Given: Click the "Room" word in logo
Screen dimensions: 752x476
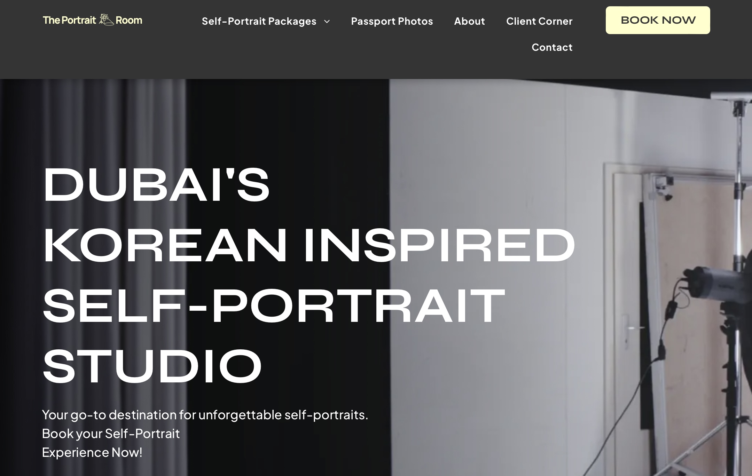Looking at the screenshot, I should pos(129,20).
